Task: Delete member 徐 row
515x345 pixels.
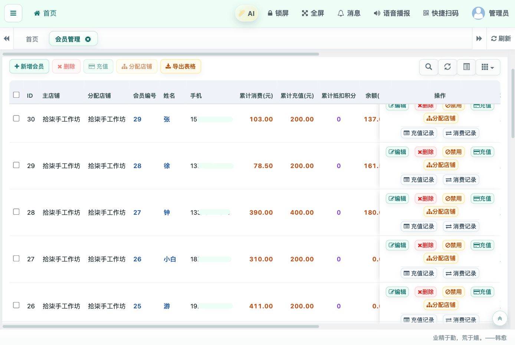Action: coord(426,152)
